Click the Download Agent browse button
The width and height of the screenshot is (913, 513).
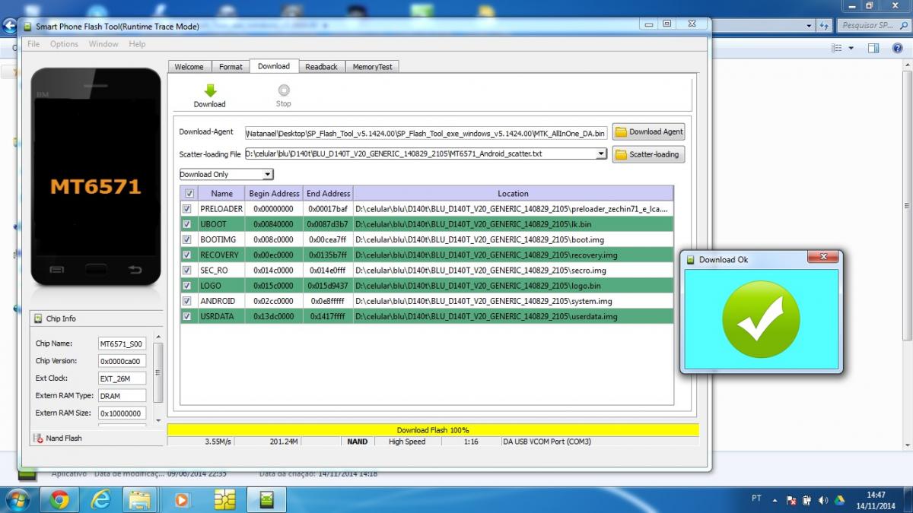648,131
